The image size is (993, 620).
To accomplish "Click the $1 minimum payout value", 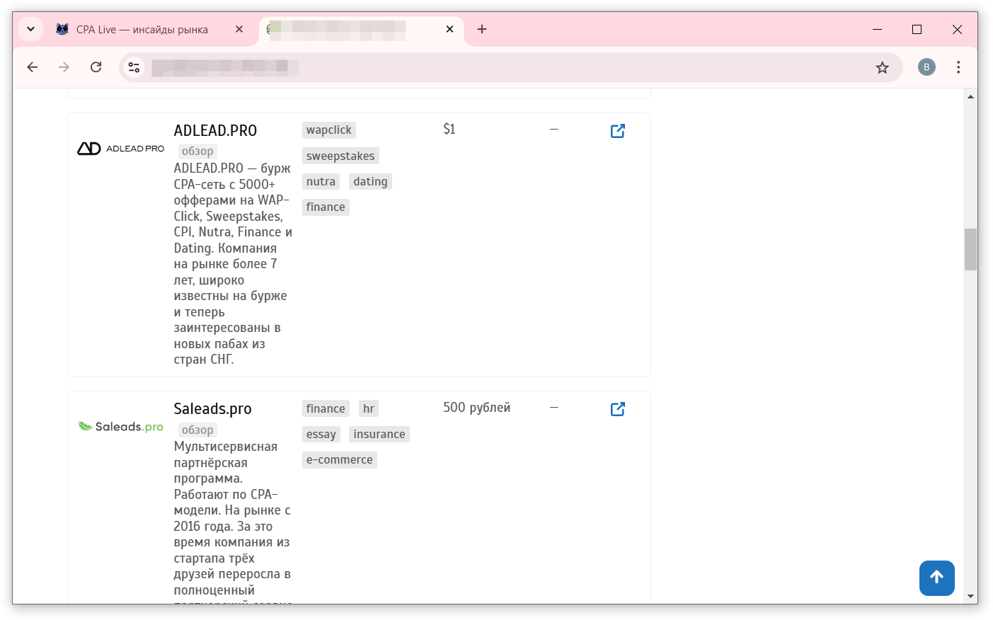I will click(x=449, y=129).
